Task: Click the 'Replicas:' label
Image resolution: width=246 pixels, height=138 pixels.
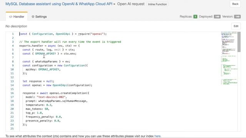Action: pyautogui.click(x=186, y=16)
